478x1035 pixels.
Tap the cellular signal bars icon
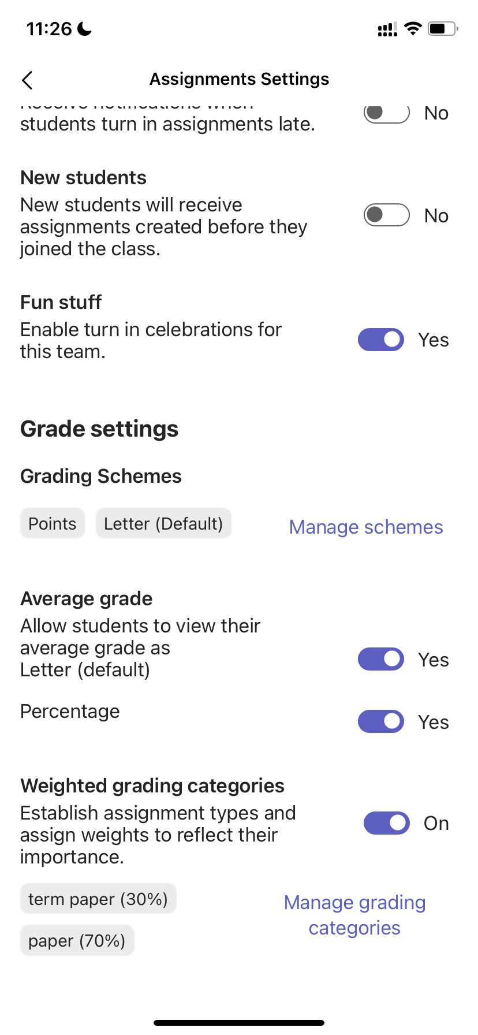point(387,29)
